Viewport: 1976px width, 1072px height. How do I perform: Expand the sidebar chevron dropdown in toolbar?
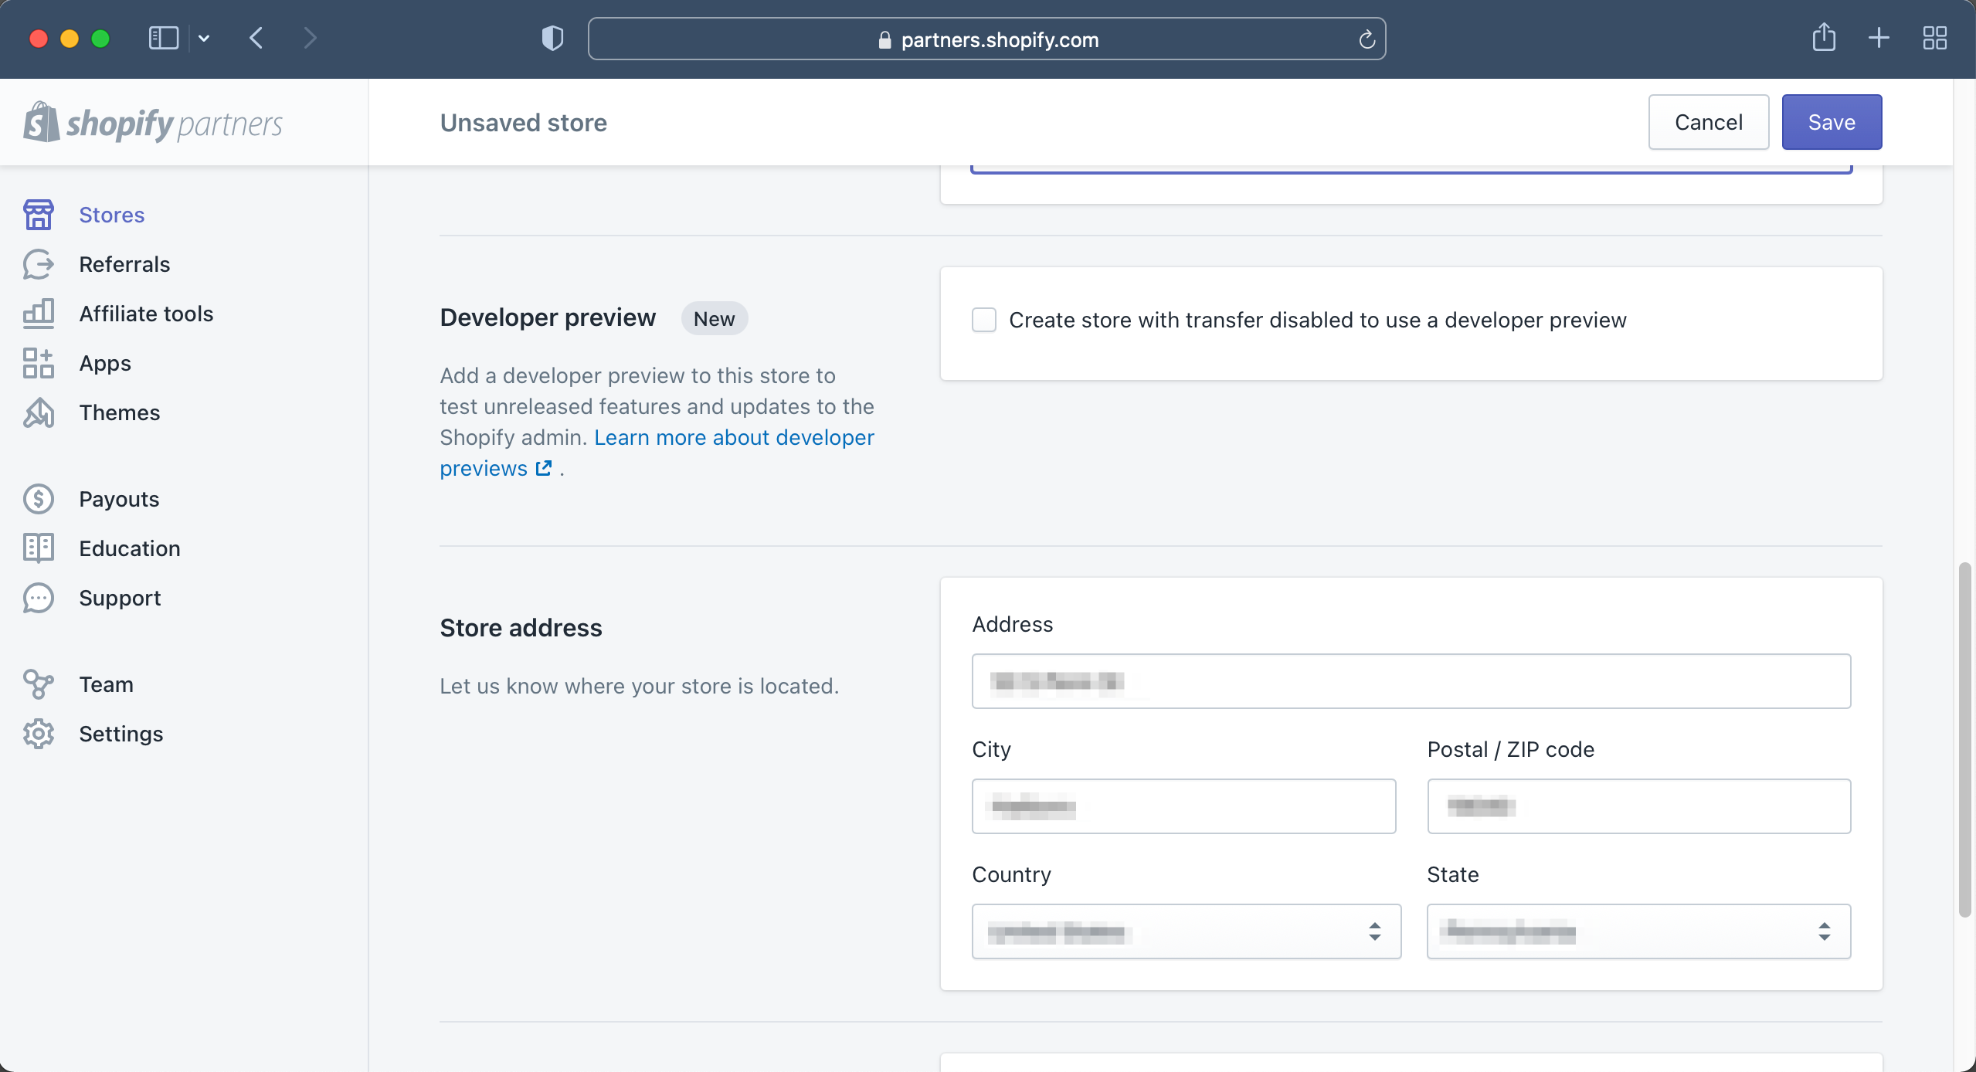204,38
